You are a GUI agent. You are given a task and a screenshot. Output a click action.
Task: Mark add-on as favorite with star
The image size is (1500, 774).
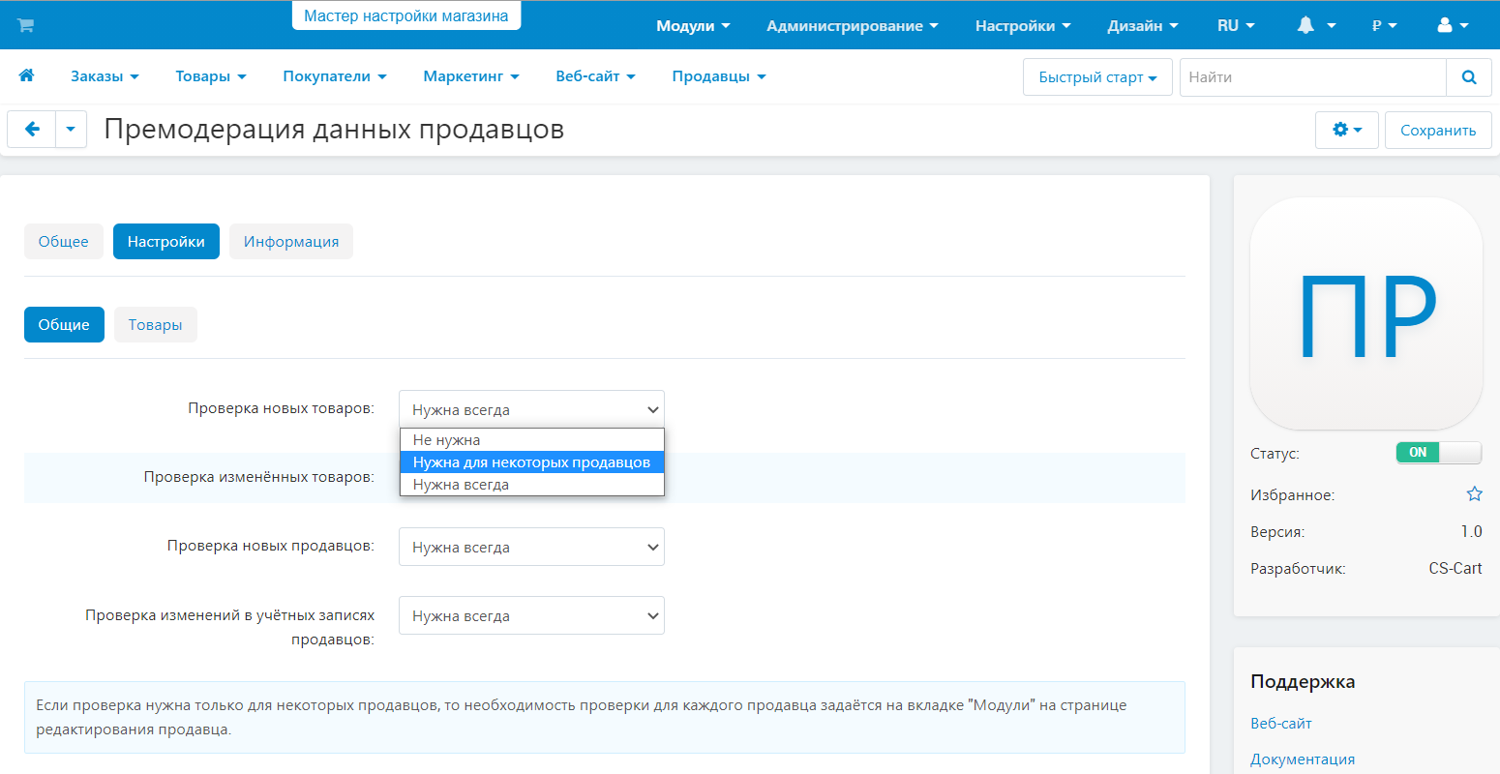(x=1474, y=494)
